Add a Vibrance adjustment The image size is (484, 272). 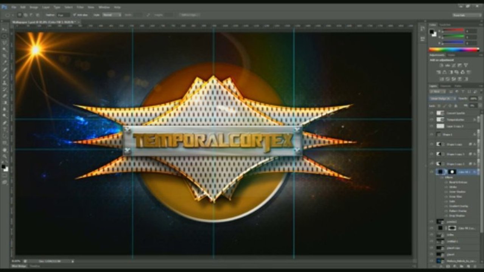pyautogui.click(x=466, y=65)
